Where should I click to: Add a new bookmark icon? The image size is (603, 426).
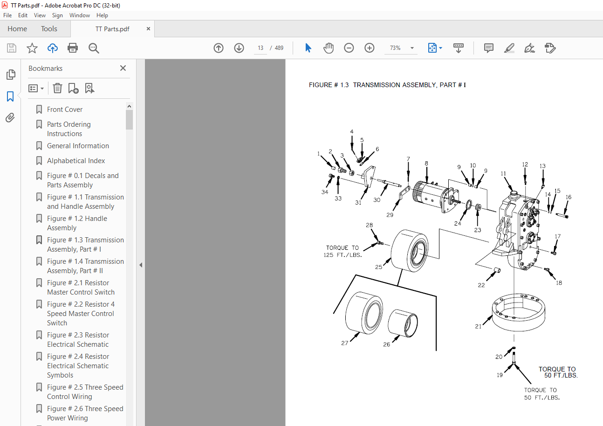pyautogui.click(x=73, y=88)
